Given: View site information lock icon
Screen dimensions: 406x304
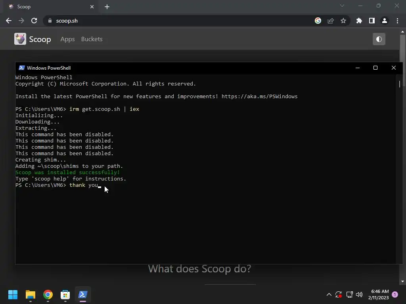Looking at the screenshot, I should [50, 21].
